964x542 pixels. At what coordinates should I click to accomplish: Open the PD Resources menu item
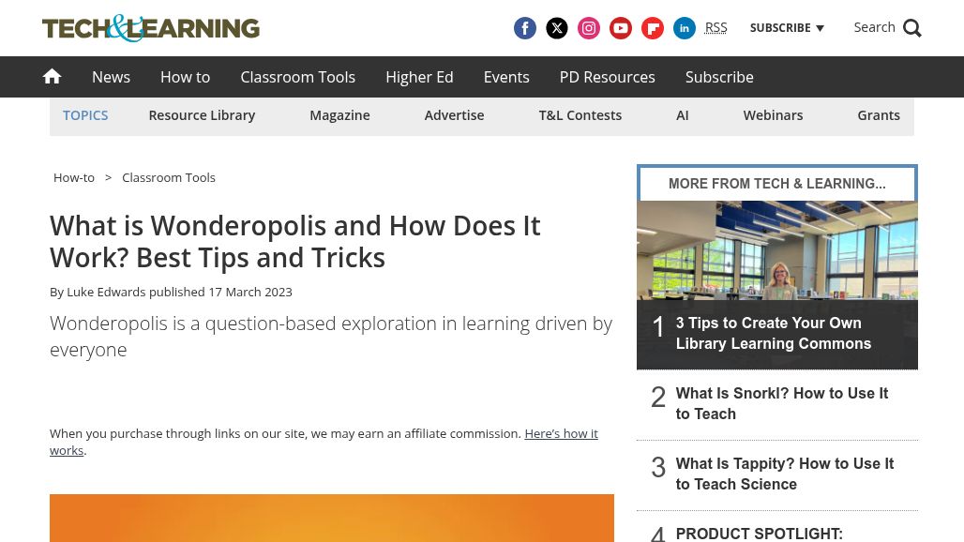tap(607, 77)
